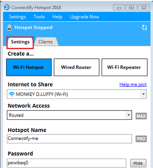Screen dimensions: 153x168
Task: Select the Wi-Fi Repeater mode
Action: (x=125, y=67)
